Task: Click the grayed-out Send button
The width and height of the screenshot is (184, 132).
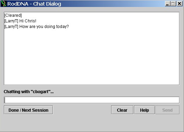Action: 167,110
